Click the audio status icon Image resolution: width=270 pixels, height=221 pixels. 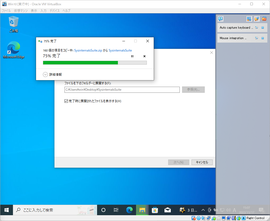coord(203,218)
